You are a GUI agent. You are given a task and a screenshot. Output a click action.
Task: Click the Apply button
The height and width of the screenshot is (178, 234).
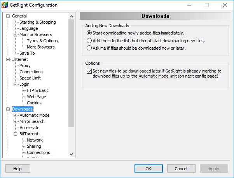pyautogui.click(x=214, y=169)
